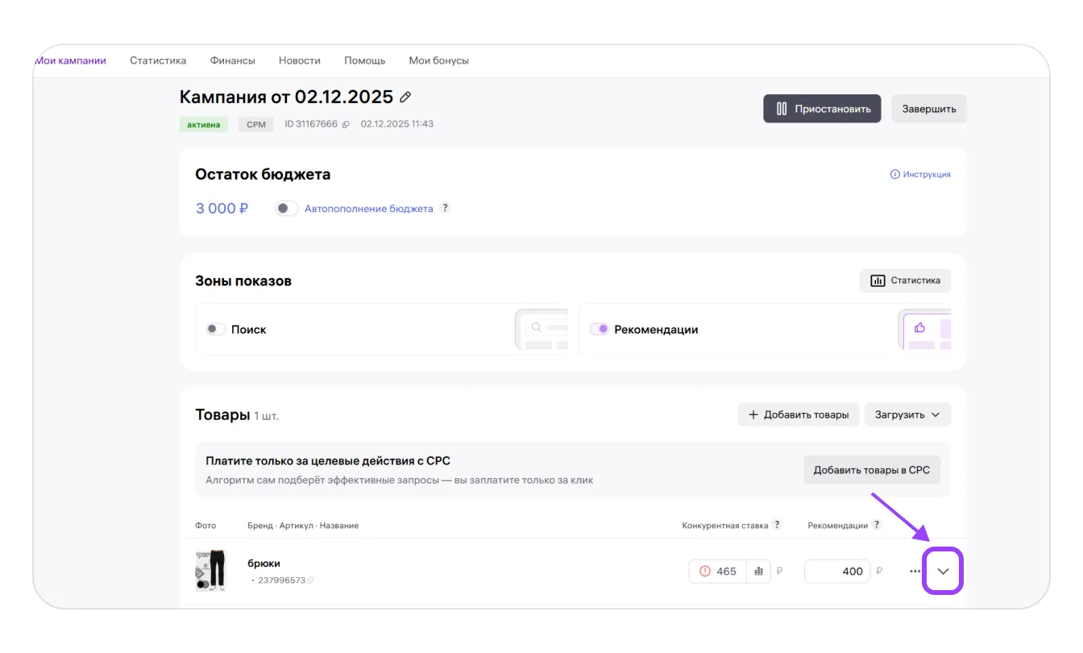This screenshot has height=653, width=1083.
Task: Expand the брюки product row chevron
Action: (943, 572)
